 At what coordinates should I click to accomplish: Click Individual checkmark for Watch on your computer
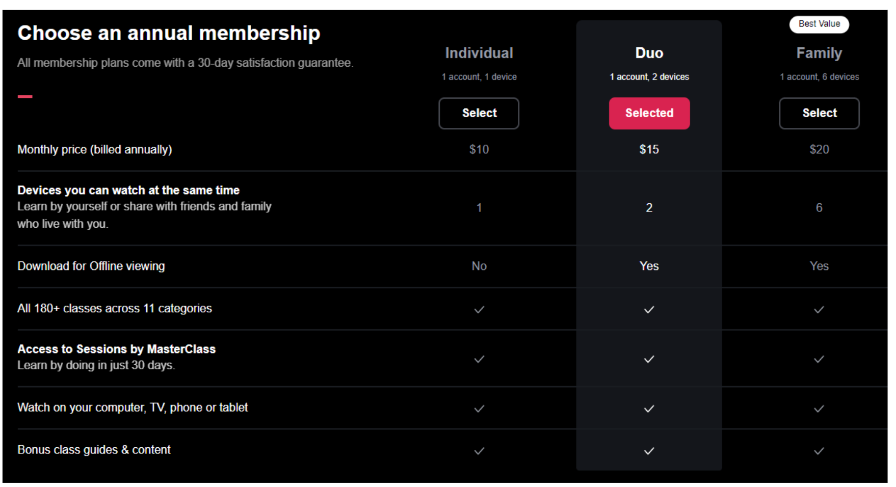click(x=479, y=409)
